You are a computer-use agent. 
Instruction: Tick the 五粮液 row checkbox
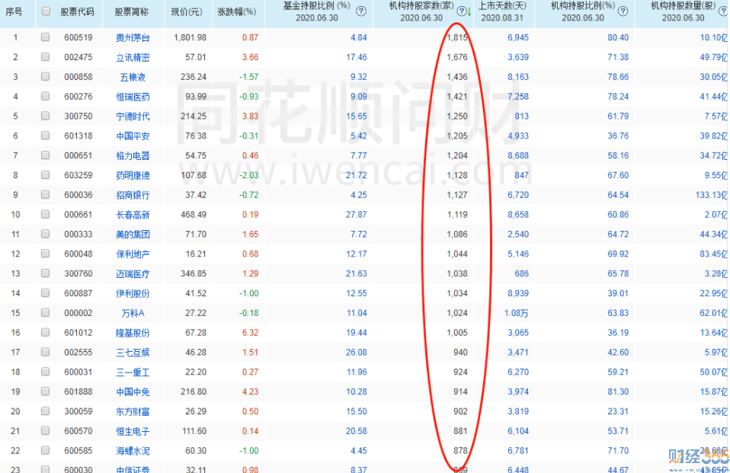point(45,76)
